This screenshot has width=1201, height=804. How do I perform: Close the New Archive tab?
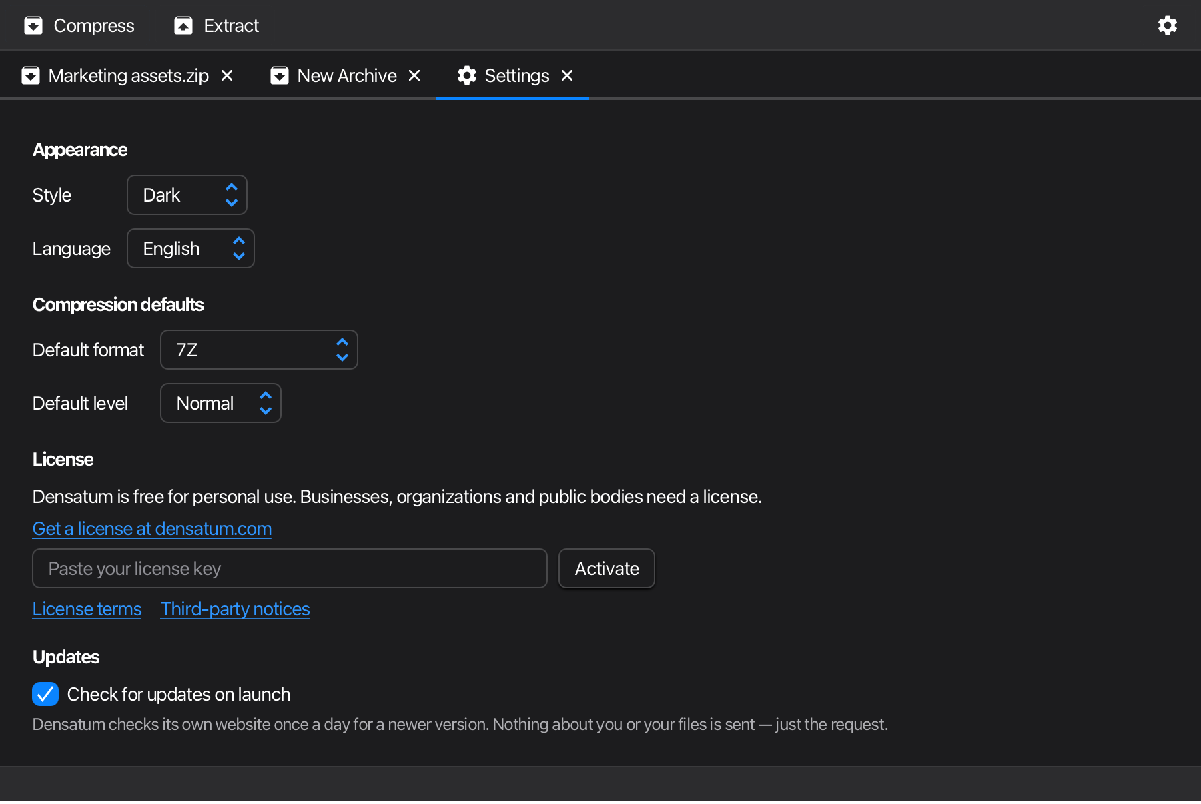[x=414, y=75]
